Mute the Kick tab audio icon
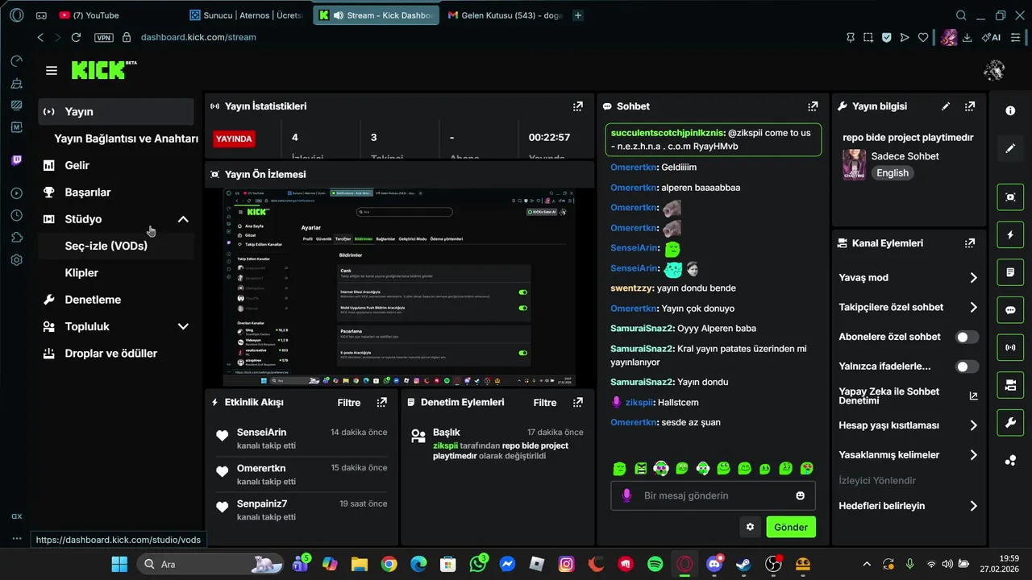This screenshot has width=1032, height=580. (x=339, y=15)
